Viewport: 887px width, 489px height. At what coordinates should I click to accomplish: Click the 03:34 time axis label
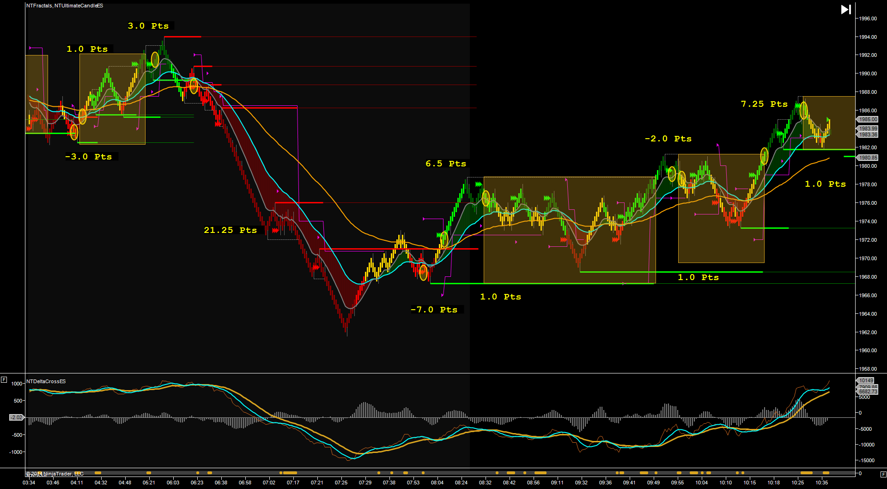pyautogui.click(x=29, y=483)
